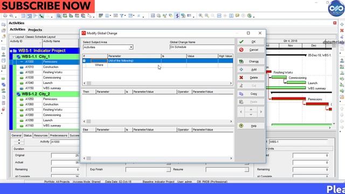The image size is (345, 194).
Task: Click the Help button in dialog
Action: pos(251,126)
